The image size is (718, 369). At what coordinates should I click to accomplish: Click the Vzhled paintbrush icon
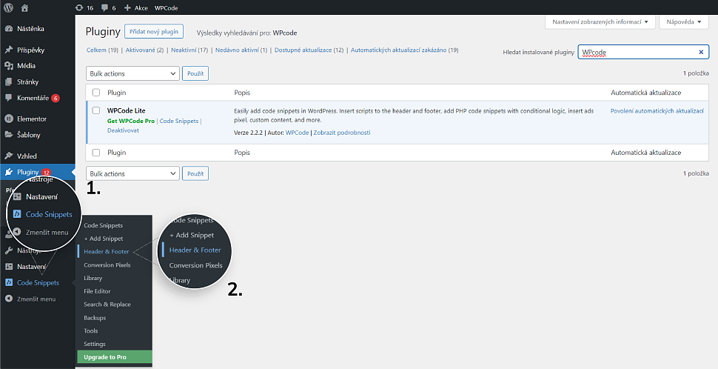click(x=9, y=156)
